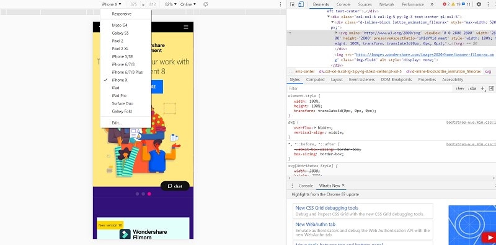Open the chat bubble on the page
The height and width of the screenshot is (245, 496).
pyautogui.click(x=175, y=186)
